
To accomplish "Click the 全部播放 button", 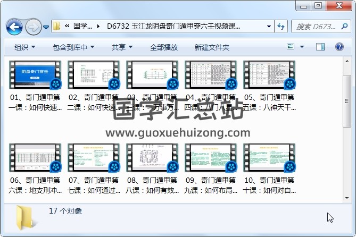I will 164,47.
